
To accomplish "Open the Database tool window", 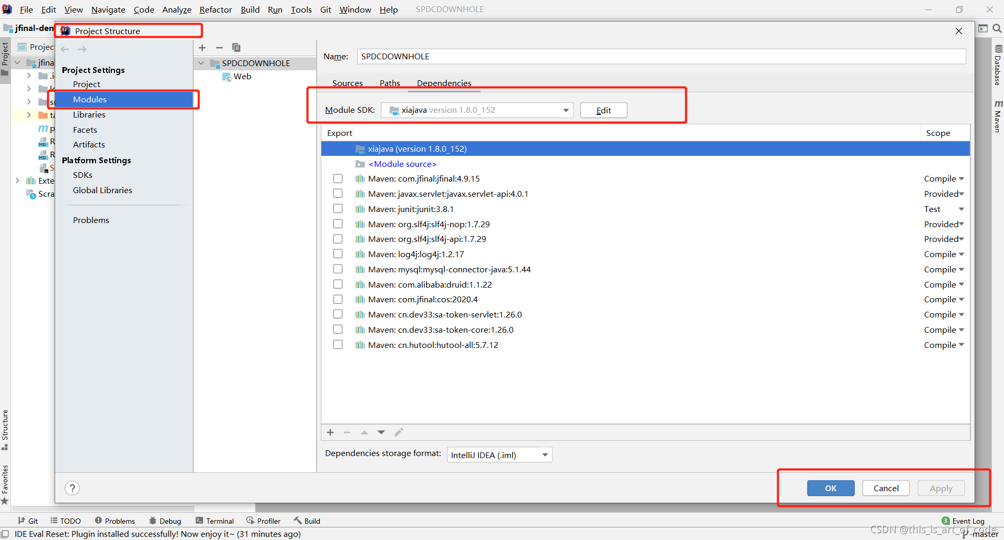I will click(x=998, y=65).
